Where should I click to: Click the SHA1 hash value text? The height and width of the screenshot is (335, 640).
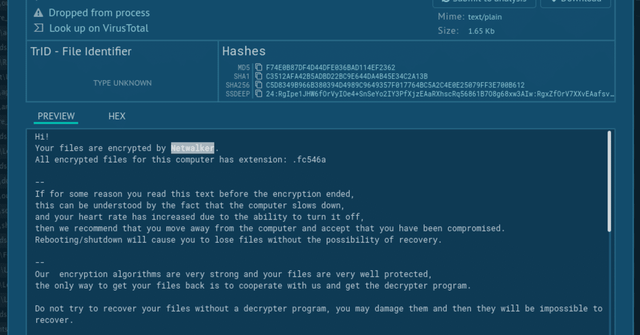click(346, 76)
